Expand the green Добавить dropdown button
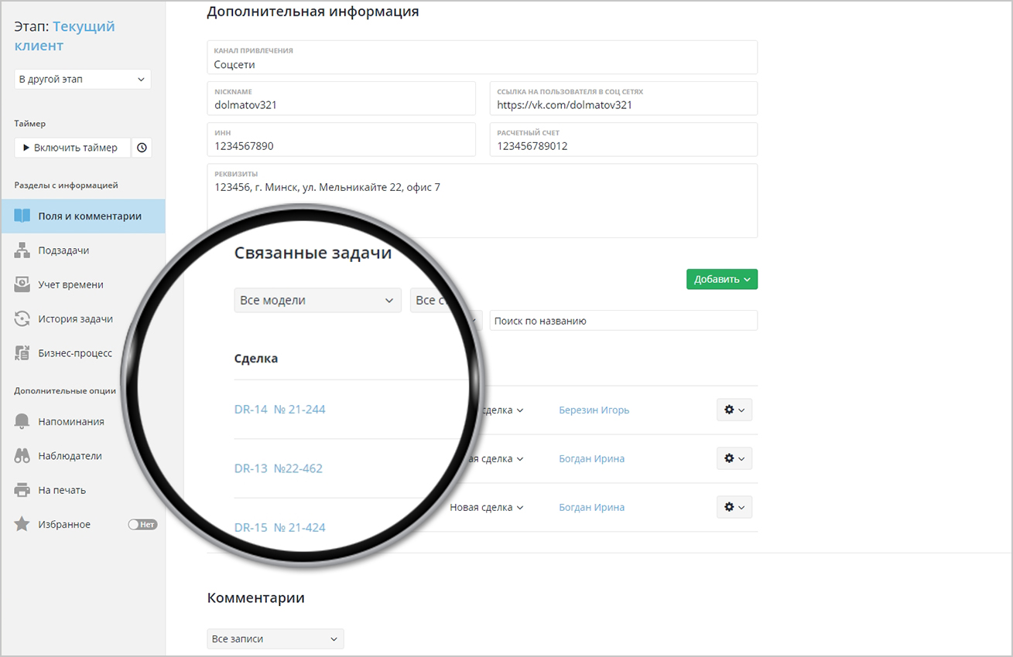1013x657 pixels. tap(722, 279)
